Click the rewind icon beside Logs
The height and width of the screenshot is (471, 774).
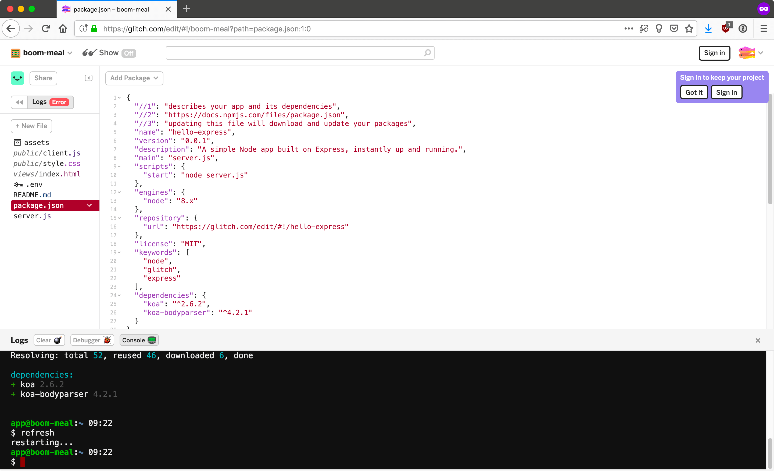(x=19, y=102)
